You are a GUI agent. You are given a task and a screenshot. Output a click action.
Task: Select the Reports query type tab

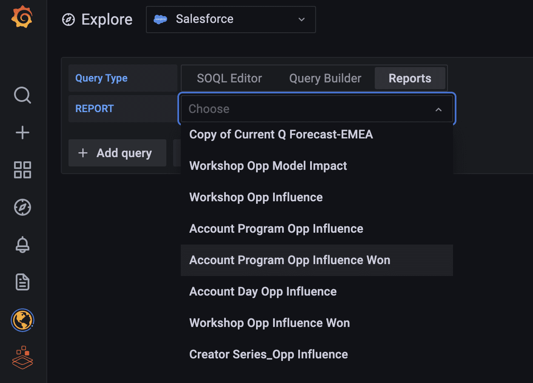(x=410, y=78)
